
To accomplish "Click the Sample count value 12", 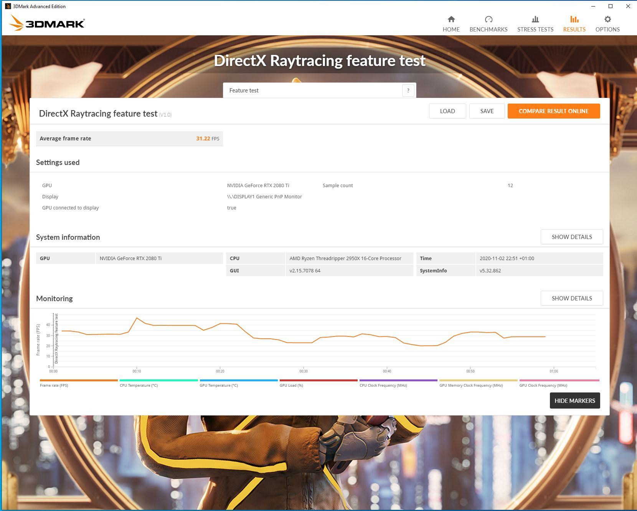I will (x=510, y=185).
